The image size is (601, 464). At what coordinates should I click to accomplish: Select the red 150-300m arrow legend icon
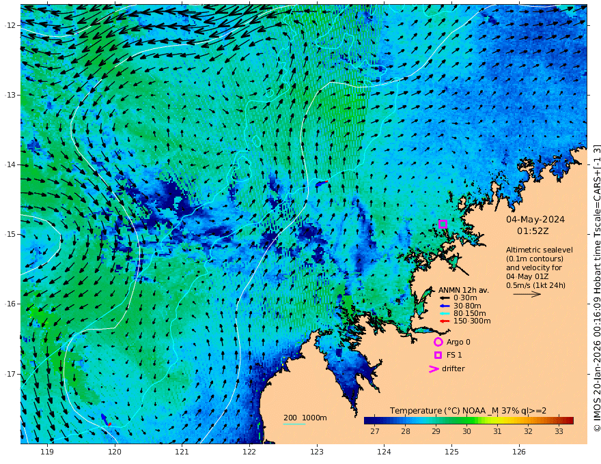coord(445,321)
